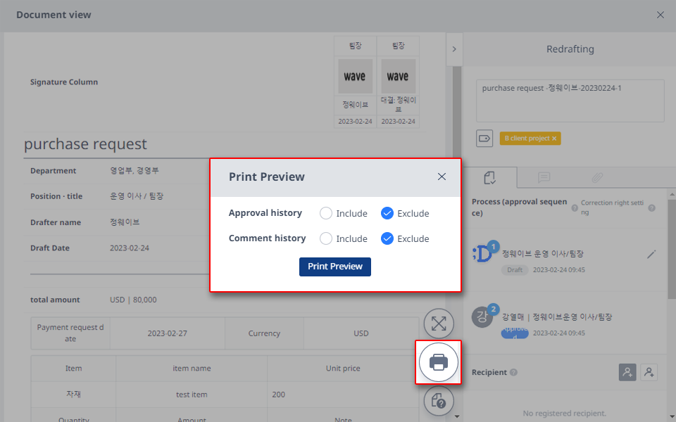Open the Correction right setting help
This screenshot has height=422, width=676.
[651, 208]
